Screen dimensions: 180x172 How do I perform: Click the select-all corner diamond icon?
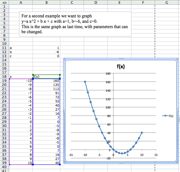4,3
